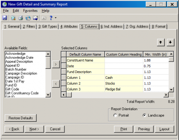Click Selected Columns scroll down arrow

171,90
